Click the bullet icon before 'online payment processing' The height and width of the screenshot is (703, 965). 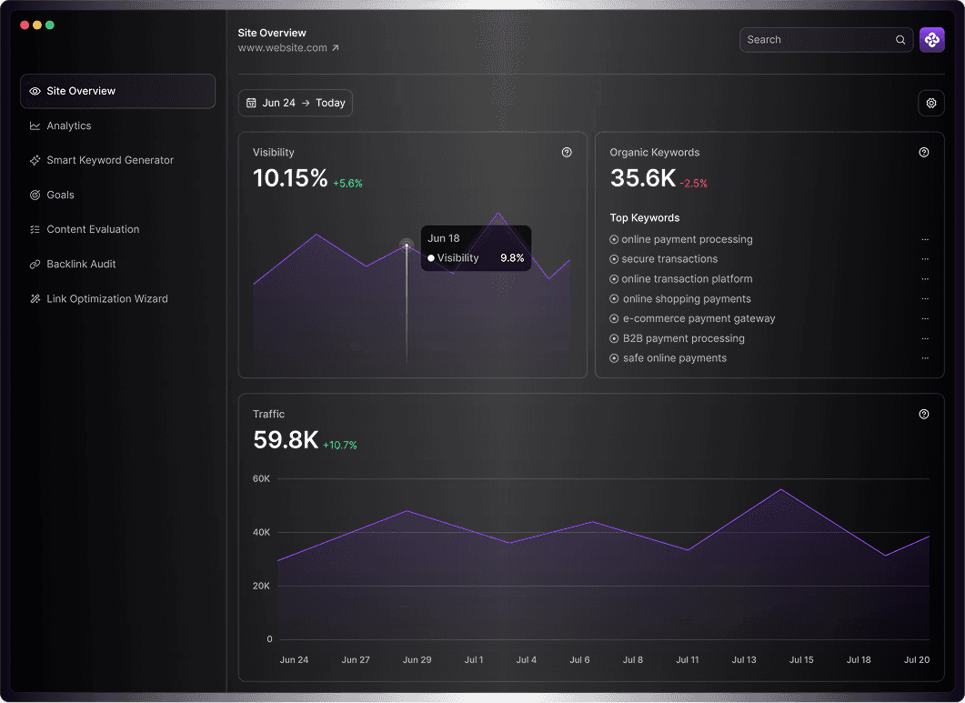pos(614,239)
